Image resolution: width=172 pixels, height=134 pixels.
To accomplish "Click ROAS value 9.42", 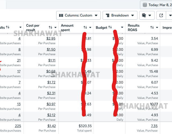I will (x=155, y=61).
